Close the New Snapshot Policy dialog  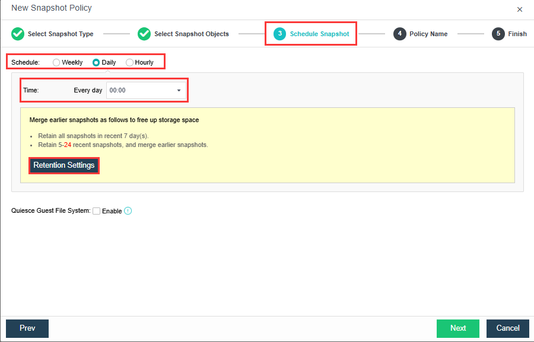[x=520, y=9]
